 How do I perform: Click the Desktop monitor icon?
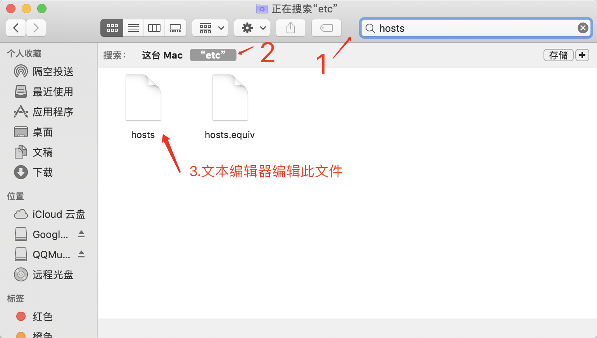[x=21, y=132]
